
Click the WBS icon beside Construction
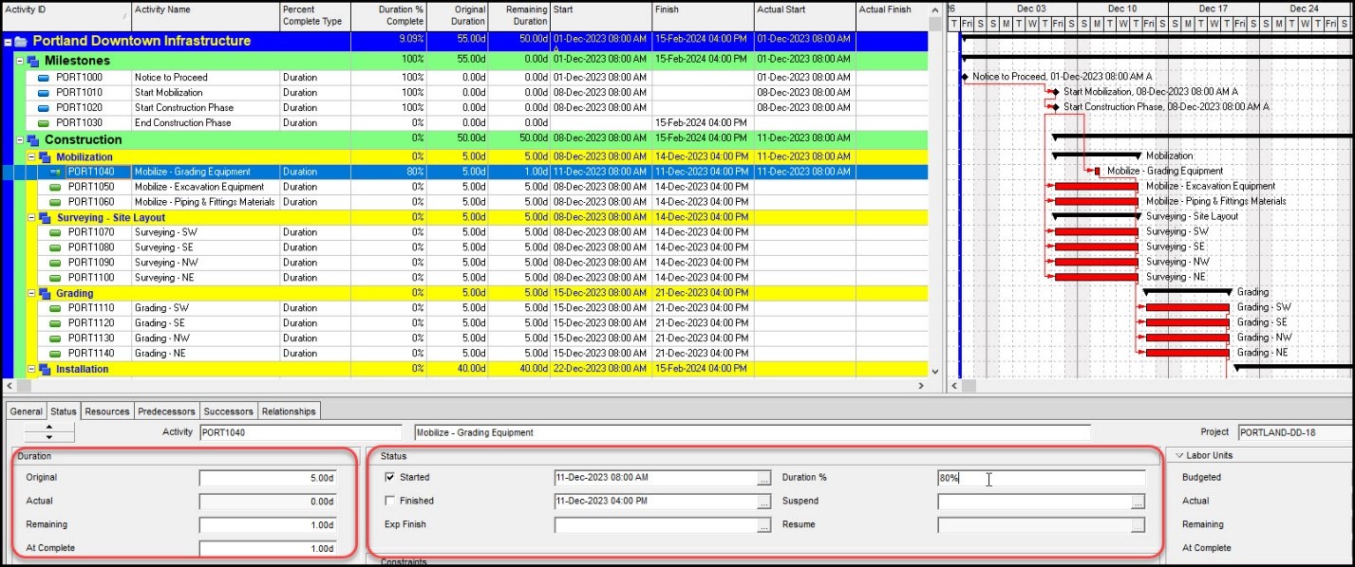click(33, 140)
